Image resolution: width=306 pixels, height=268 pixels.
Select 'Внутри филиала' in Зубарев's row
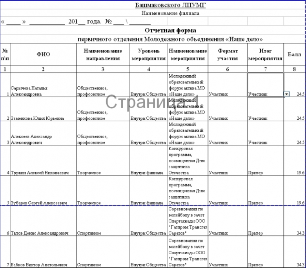(x=149, y=190)
